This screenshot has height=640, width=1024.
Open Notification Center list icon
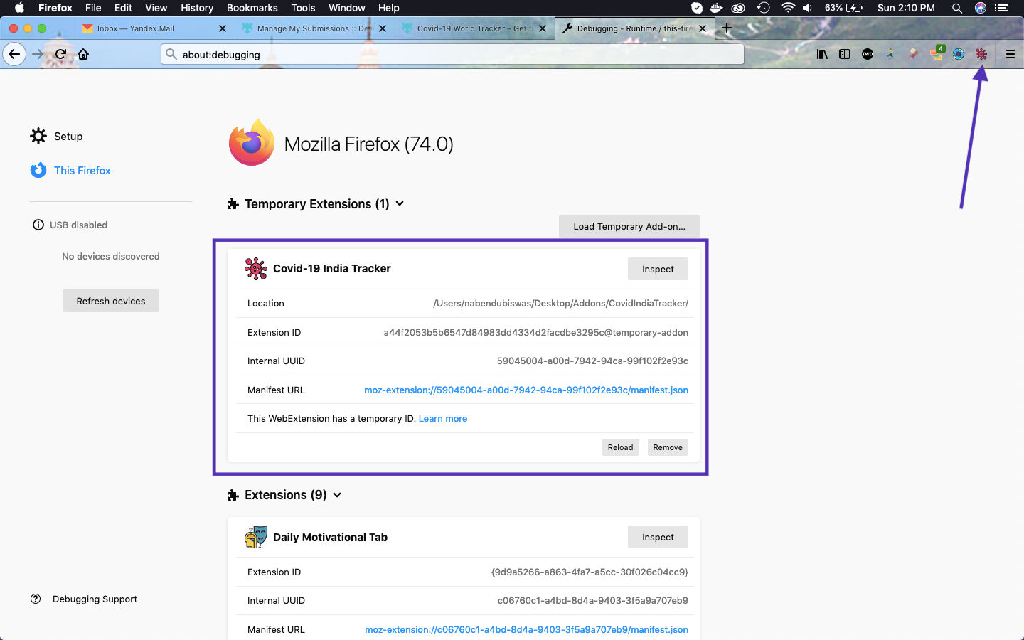coord(1003,8)
